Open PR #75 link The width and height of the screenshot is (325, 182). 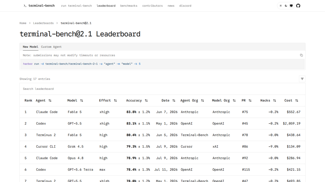[x=245, y=112]
